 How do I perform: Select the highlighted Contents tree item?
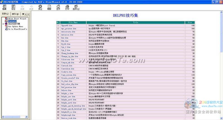click(x=12, y=21)
